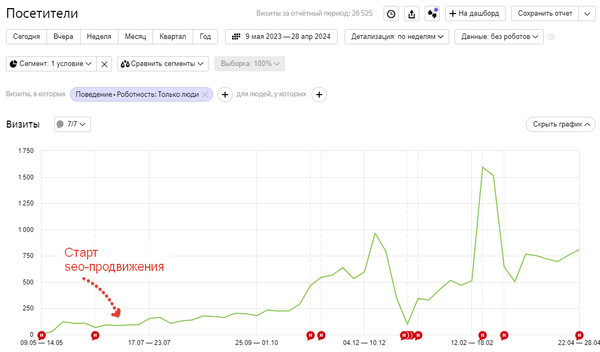
Task: Open the 7/7 comments selector
Action: click(72, 124)
